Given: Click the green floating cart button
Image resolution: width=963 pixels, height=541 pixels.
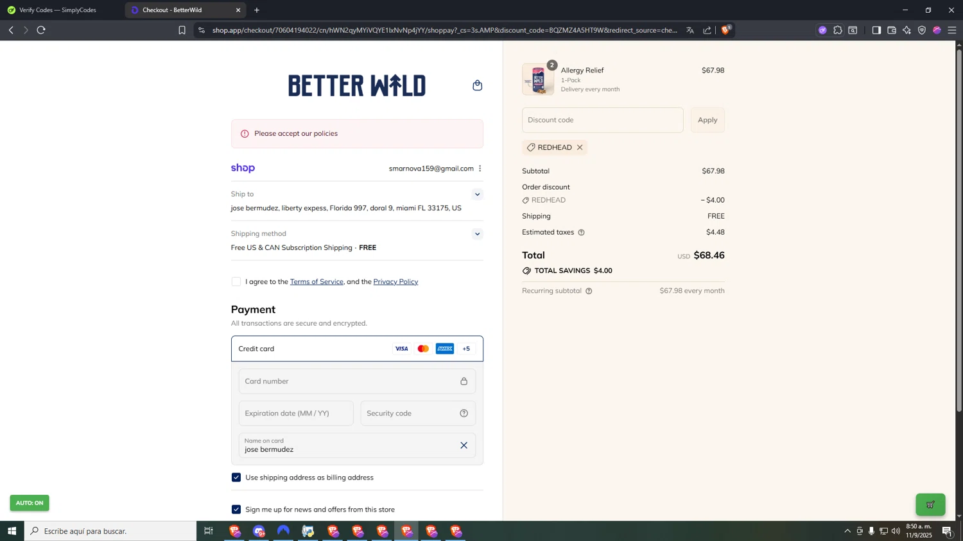Looking at the screenshot, I should pos(930,504).
